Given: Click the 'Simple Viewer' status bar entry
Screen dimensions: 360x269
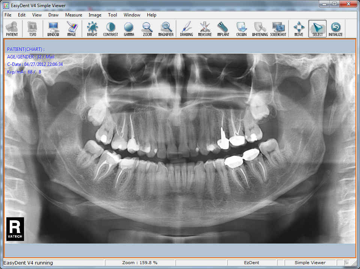Looking at the screenshot, I should click(310, 263).
